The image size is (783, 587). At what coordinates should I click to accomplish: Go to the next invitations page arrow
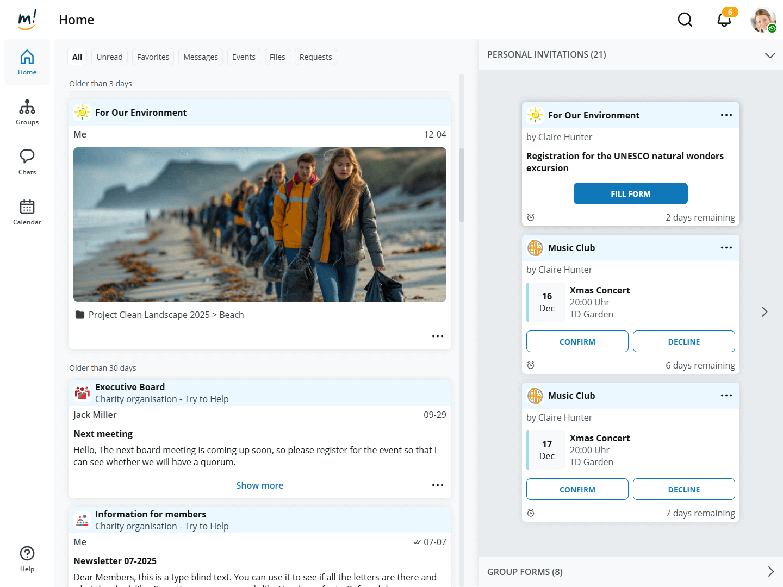coord(765,311)
